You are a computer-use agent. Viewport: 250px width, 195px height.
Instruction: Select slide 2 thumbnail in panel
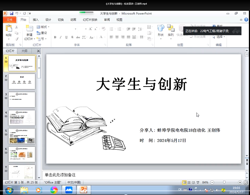coord(22,81)
